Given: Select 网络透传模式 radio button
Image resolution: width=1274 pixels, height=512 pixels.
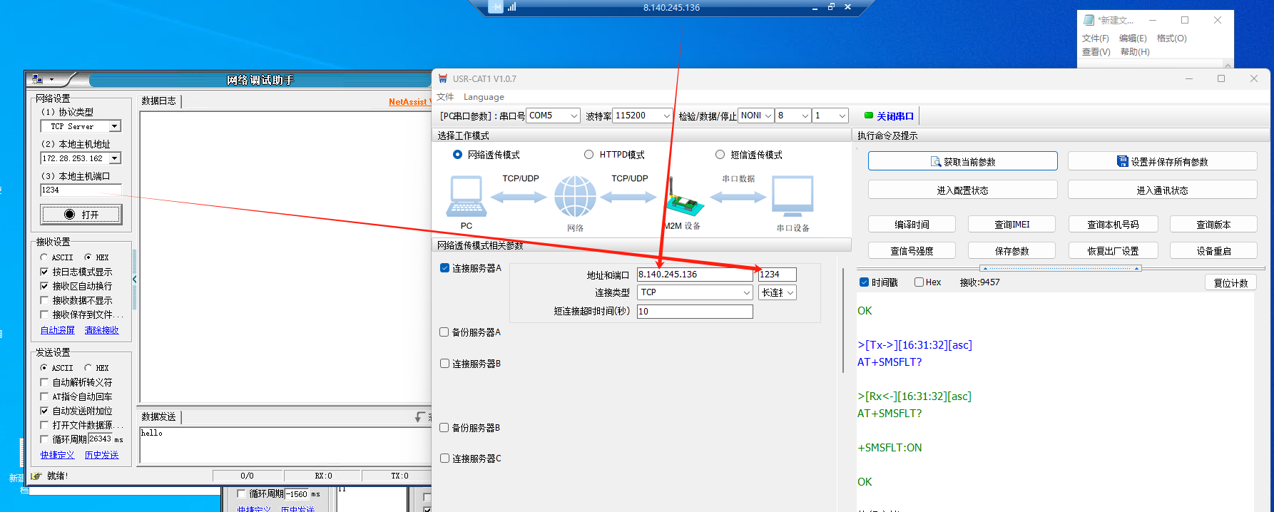Looking at the screenshot, I should pyautogui.click(x=458, y=155).
